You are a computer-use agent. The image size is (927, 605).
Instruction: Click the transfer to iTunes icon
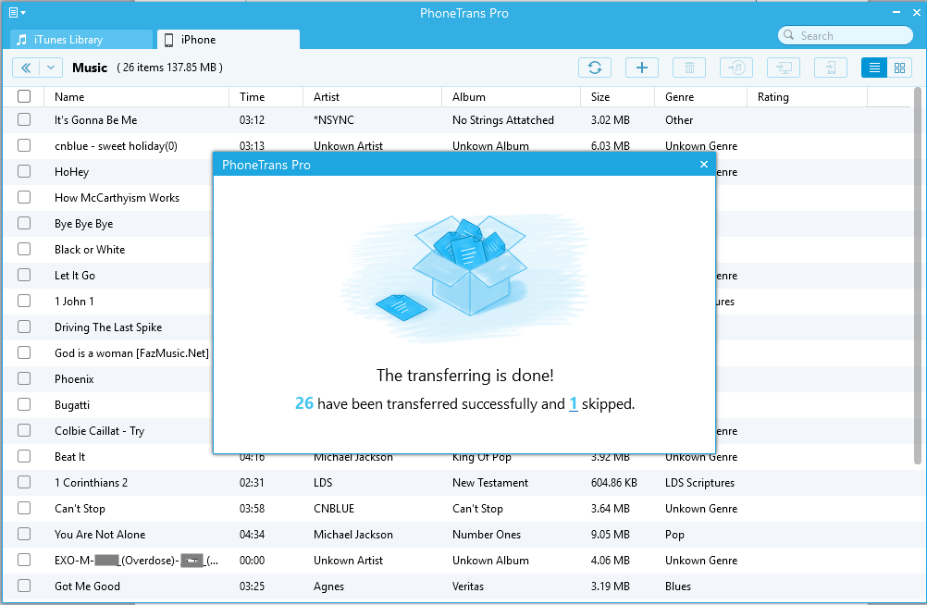(x=736, y=68)
